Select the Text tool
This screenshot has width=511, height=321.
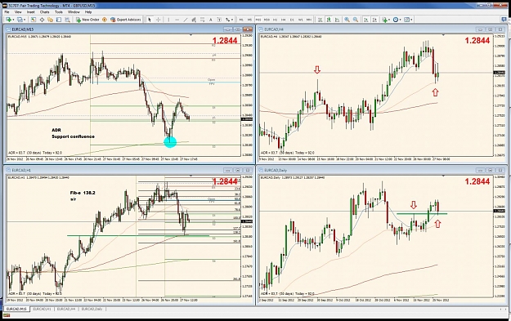[211, 20]
